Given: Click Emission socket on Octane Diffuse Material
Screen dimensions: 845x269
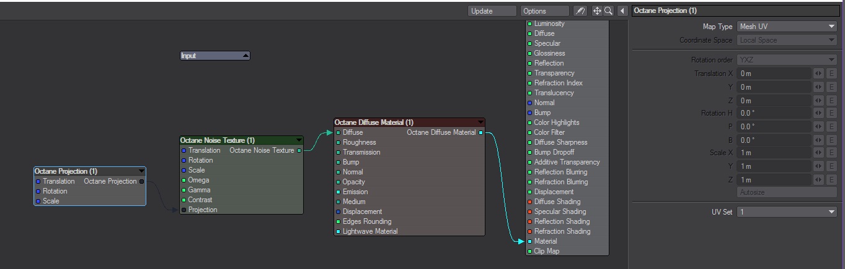Looking at the screenshot, I should click(x=338, y=192).
